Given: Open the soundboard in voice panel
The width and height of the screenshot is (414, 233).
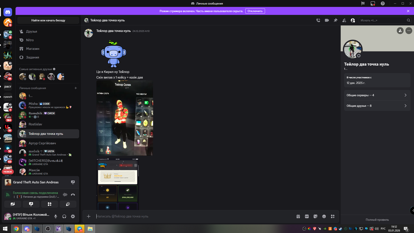Looking at the screenshot, I should click(x=68, y=204).
